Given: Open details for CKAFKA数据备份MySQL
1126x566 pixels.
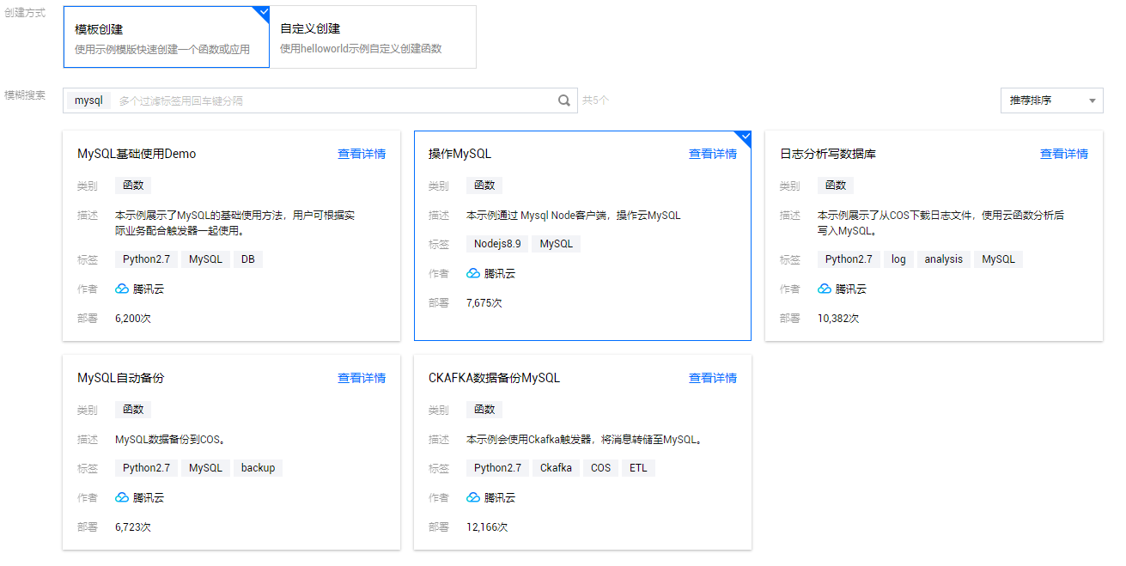Looking at the screenshot, I should coord(711,378).
